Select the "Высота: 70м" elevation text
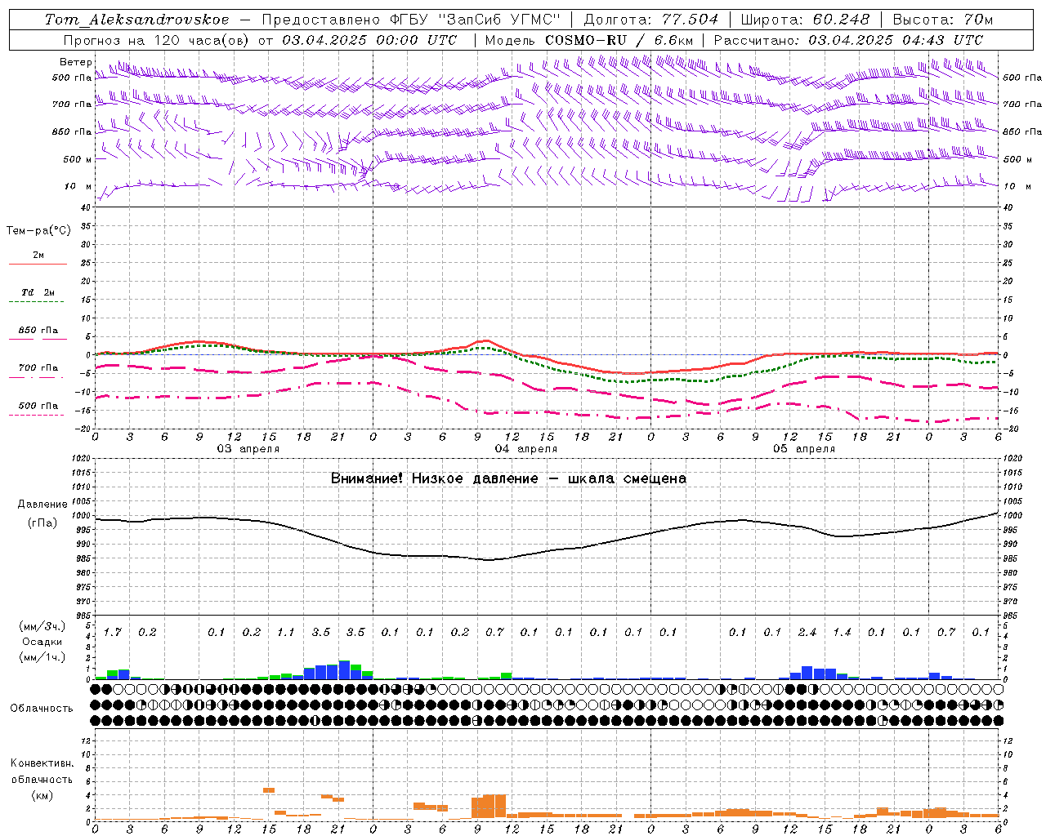Viewport: 1046px width, 836px height. pos(943,20)
